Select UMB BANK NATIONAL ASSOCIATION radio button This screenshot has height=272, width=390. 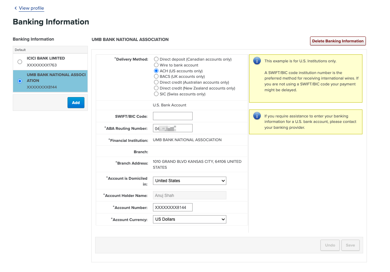coord(20,81)
